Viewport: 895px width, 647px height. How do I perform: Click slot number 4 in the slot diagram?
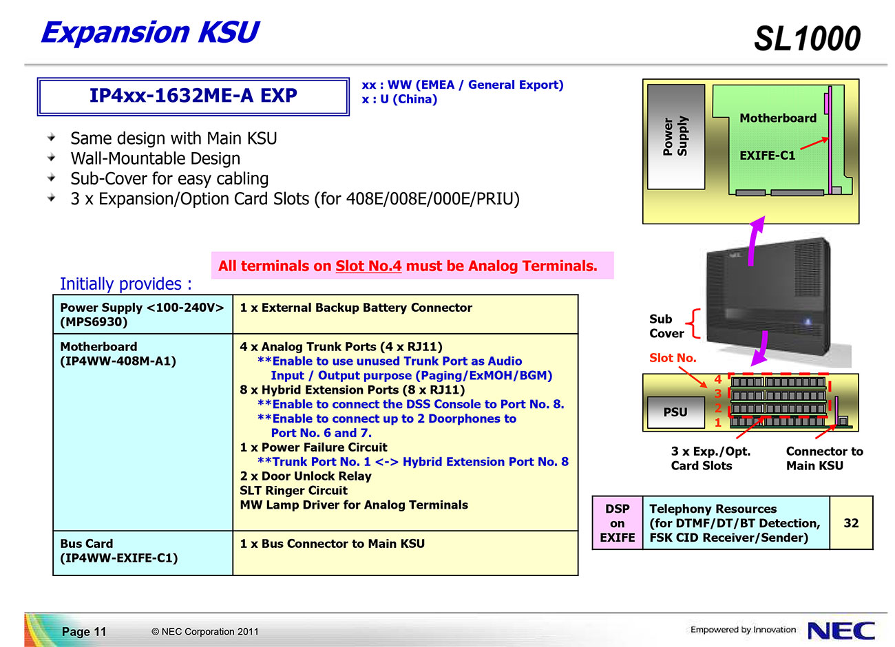coord(718,380)
